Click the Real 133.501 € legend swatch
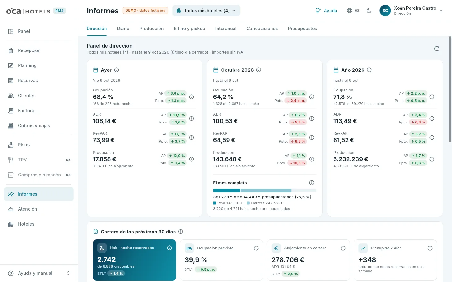452x282 pixels. 215,203
